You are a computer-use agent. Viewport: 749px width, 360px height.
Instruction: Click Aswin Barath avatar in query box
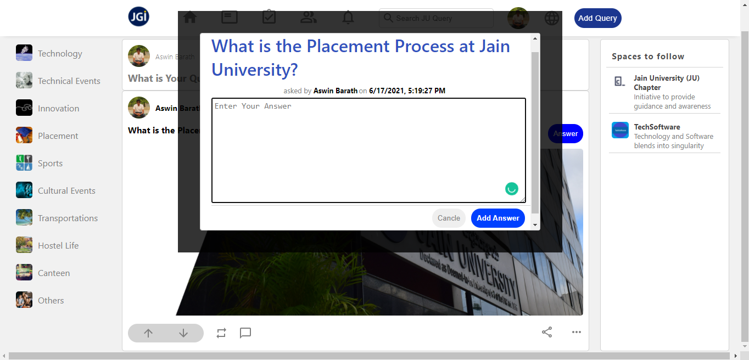pyautogui.click(x=139, y=56)
